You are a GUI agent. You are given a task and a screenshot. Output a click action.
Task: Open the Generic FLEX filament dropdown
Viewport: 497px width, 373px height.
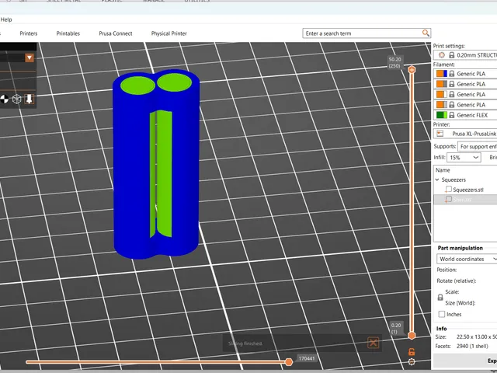tap(465, 115)
